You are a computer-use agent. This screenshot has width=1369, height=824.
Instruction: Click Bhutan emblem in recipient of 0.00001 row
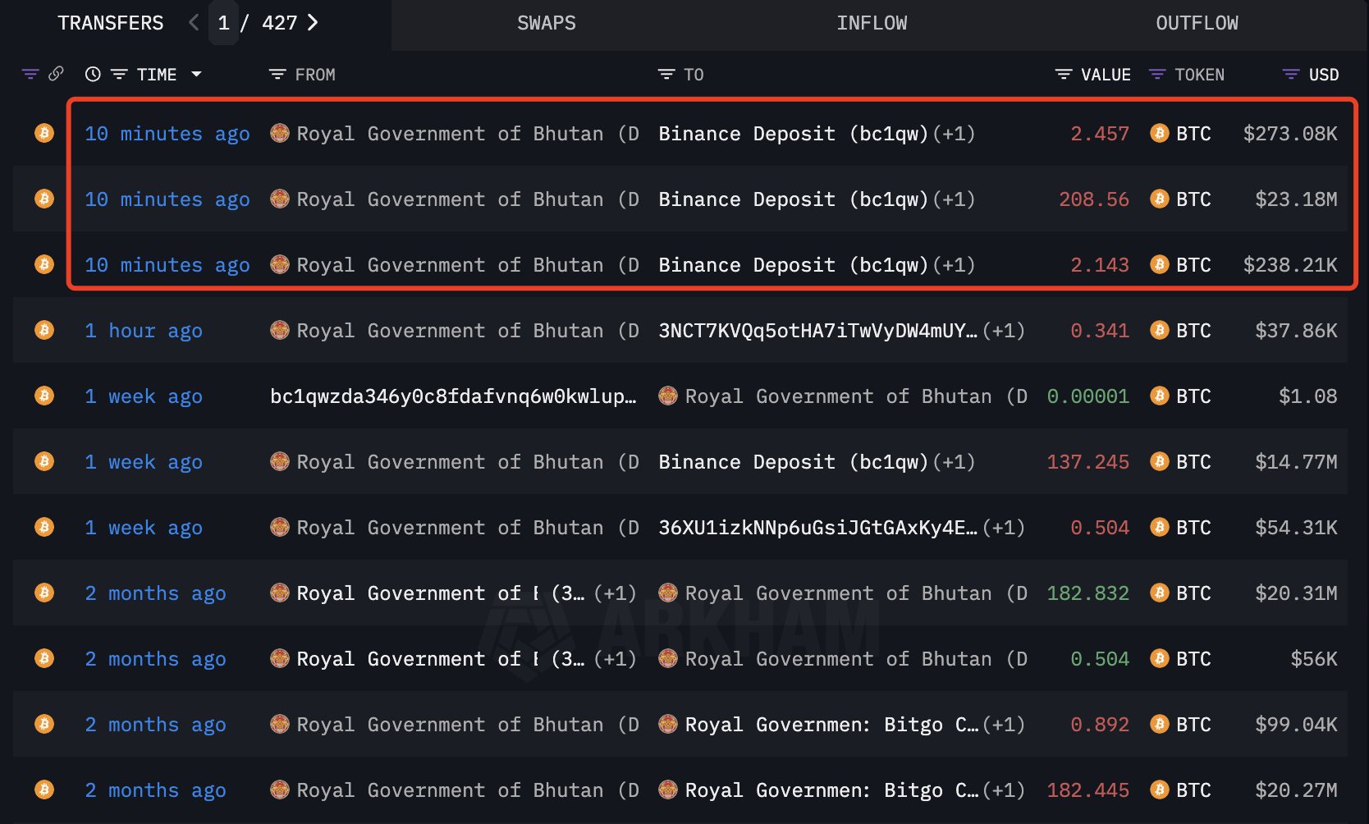pyautogui.click(x=668, y=396)
